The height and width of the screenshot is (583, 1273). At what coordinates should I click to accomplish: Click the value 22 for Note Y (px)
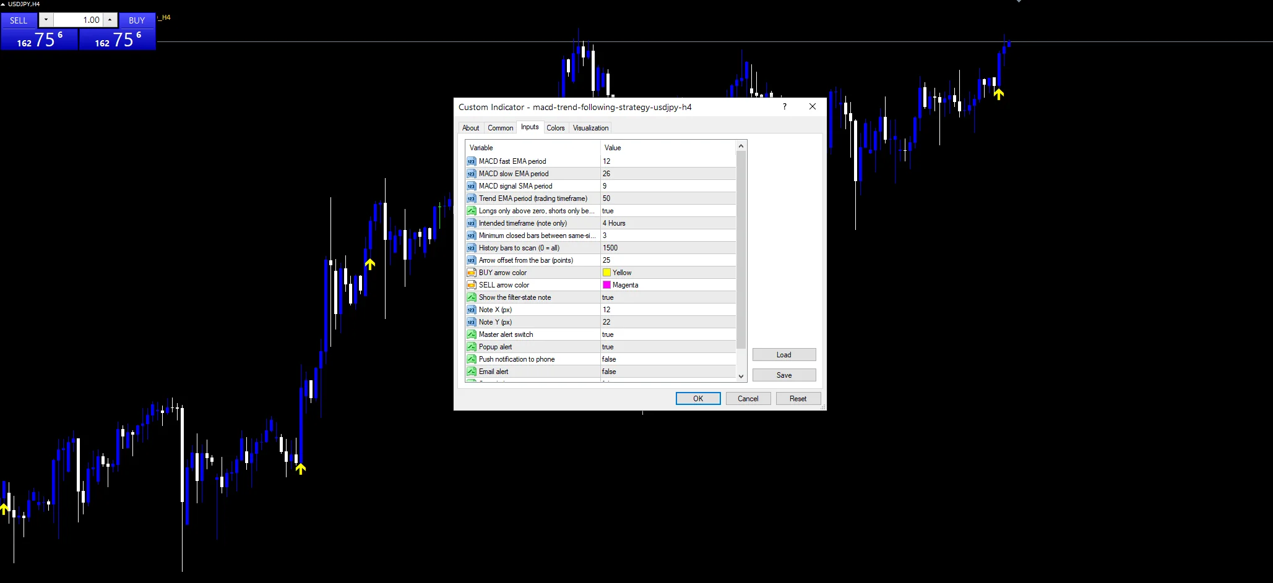tap(606, 322)
